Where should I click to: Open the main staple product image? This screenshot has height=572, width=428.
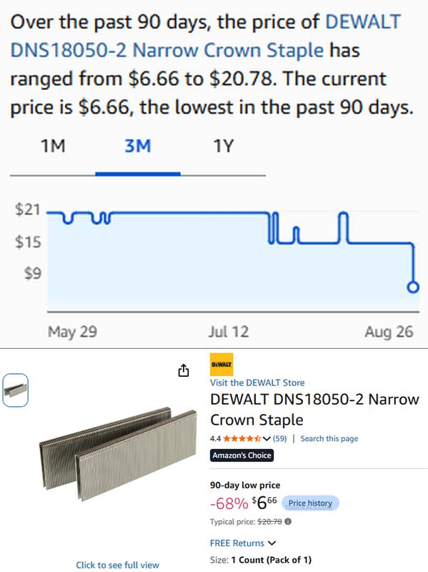[x=118, y=454]
